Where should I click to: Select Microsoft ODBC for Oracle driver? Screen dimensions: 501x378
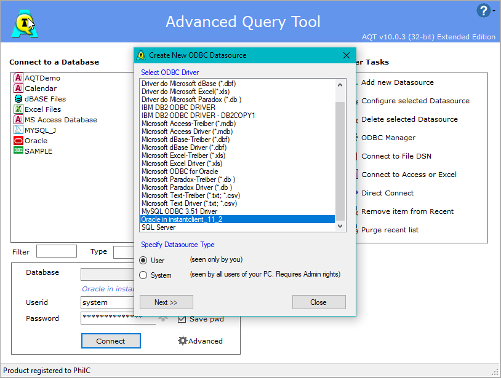click(238, 171)
